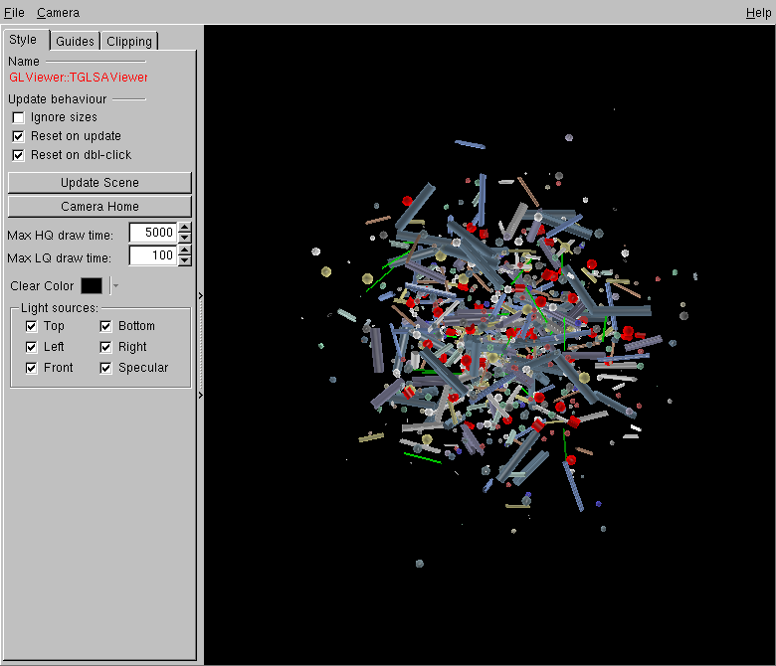Click the black Clear Color swatch
776x666 pixels.
(92, 286)
